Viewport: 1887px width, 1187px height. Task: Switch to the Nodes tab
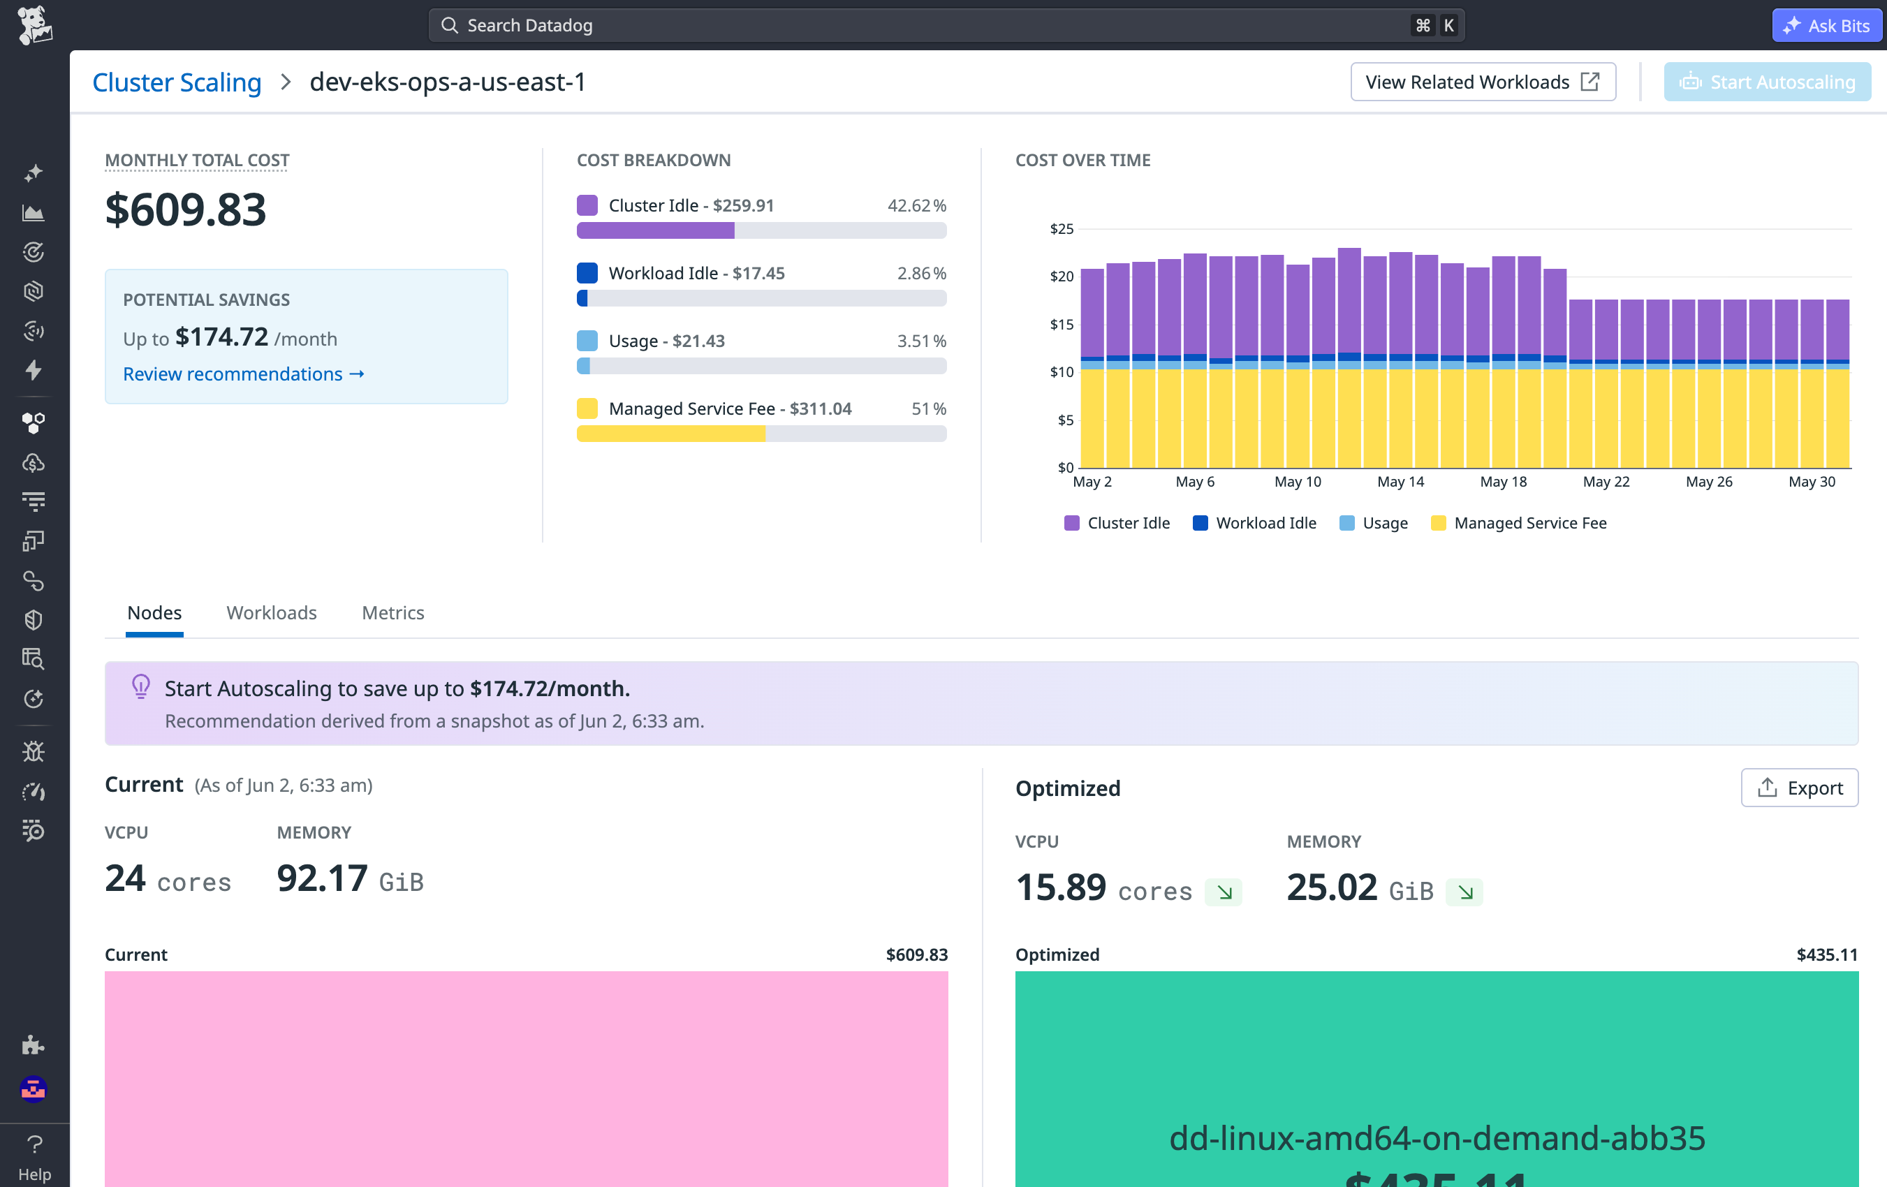click(x=154, y=612)
